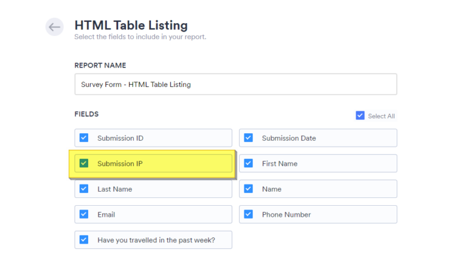Edit the Report Name input field
This screenshot has width=450, height=263.
click(235, 84)
